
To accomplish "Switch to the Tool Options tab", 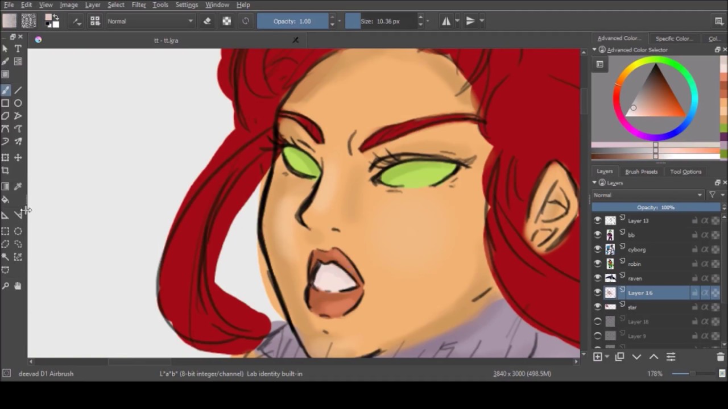I will click(685, 172).
